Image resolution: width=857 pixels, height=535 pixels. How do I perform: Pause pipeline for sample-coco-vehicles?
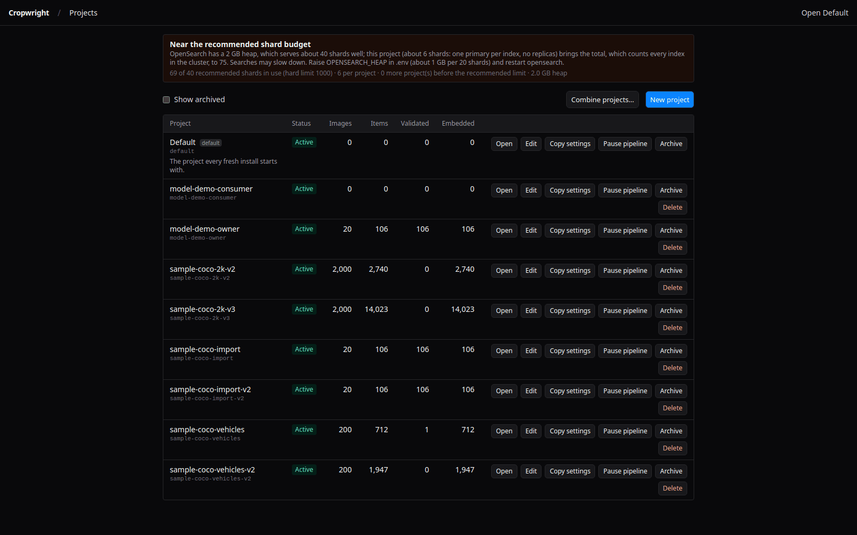(625, 431)
